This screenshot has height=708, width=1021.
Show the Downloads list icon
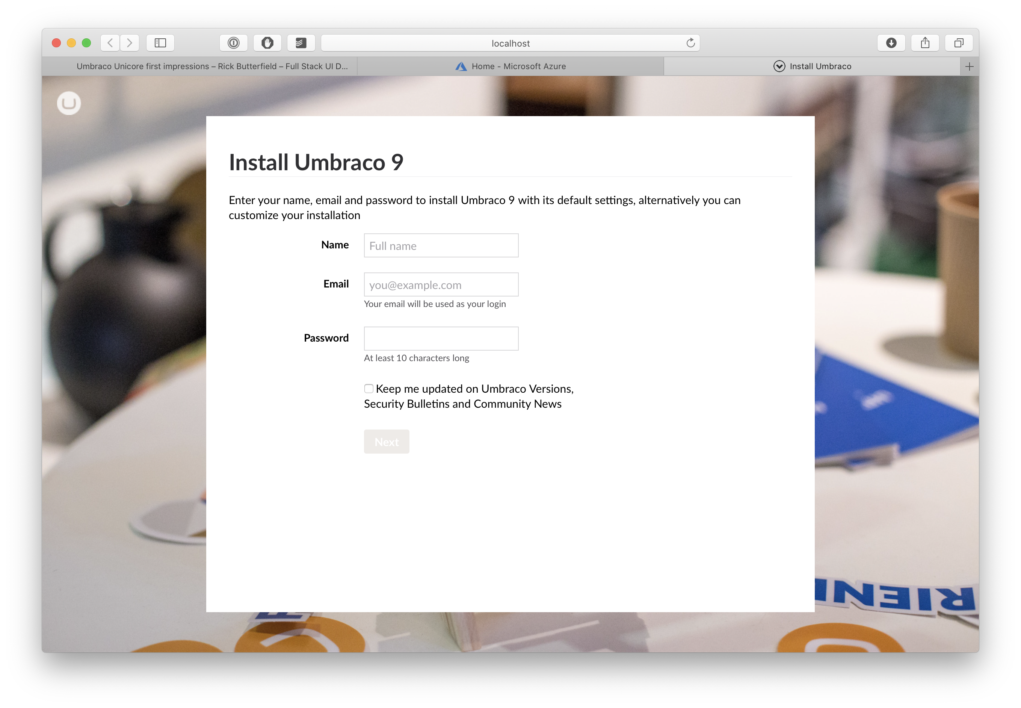tap(891, 42)
